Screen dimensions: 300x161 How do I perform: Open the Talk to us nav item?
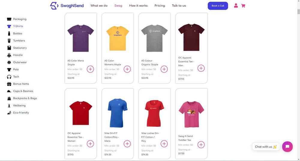[x=179, y=6]
